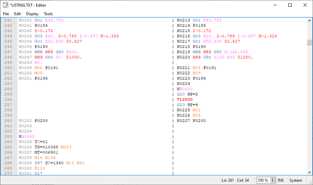Viewport: 313px width, 185px height.
Task: Decrease zoom with the stepper down arrow
Action: [x=273, y=182]
